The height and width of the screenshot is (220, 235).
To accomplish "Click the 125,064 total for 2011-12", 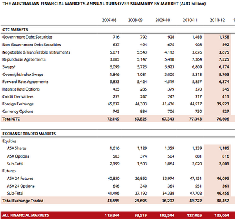I will (x=221, y=215).
